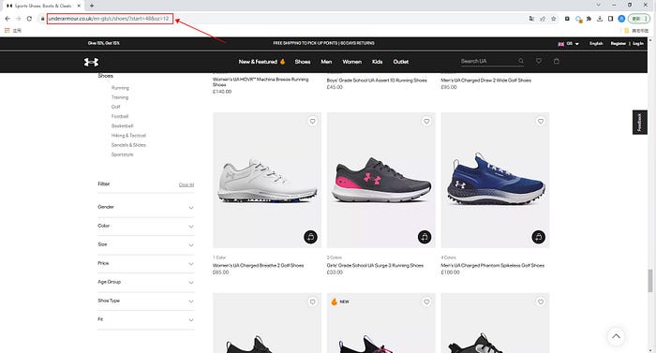Open the Women menu item
The image size is (656, 353).
pyautogui.click(x=351, y=62)
